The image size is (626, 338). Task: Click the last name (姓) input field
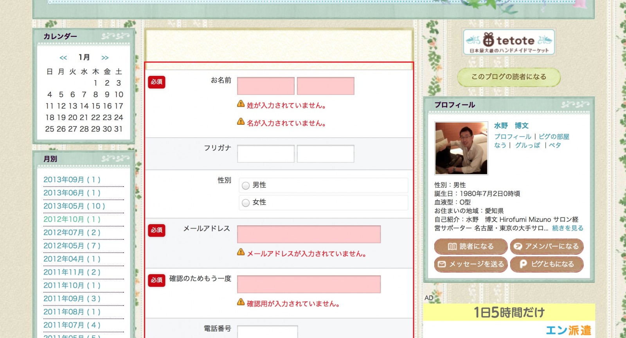pyautogui.click(x=266, y=86)
